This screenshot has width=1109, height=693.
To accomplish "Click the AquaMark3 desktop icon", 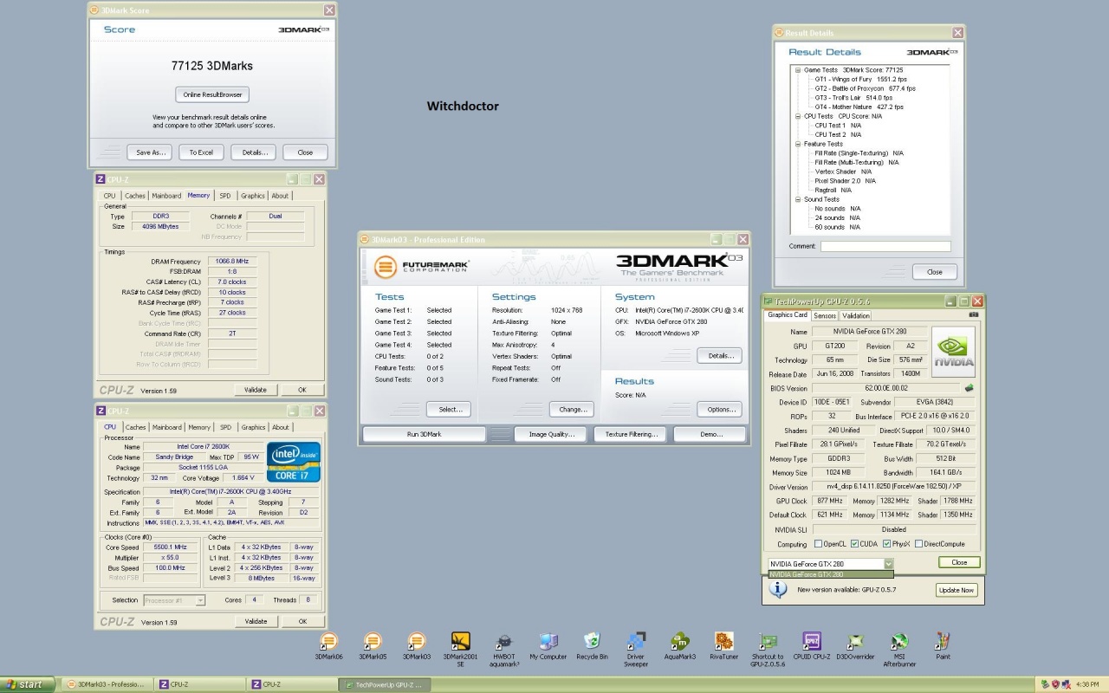I will point(680,642).
